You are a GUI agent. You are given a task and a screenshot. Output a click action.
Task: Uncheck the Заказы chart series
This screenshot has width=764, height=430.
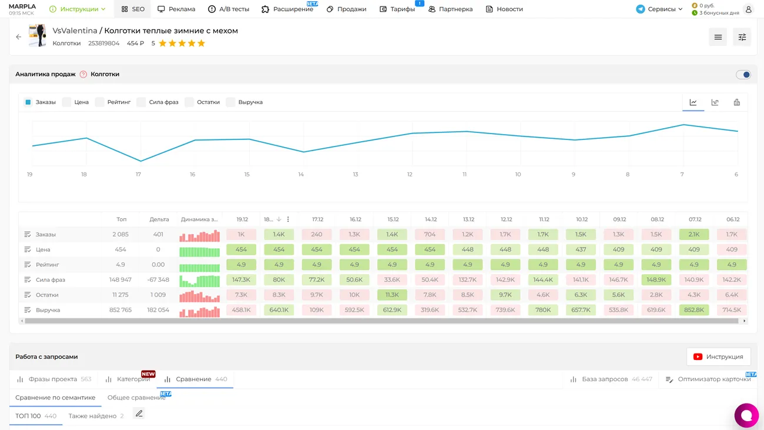click(28, 102)
